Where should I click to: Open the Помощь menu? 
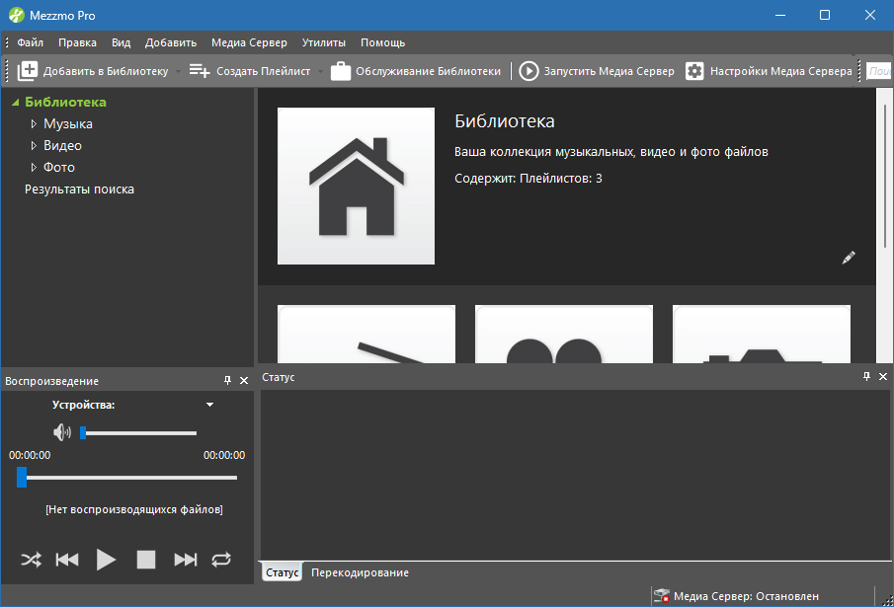[x=382, y=42]
